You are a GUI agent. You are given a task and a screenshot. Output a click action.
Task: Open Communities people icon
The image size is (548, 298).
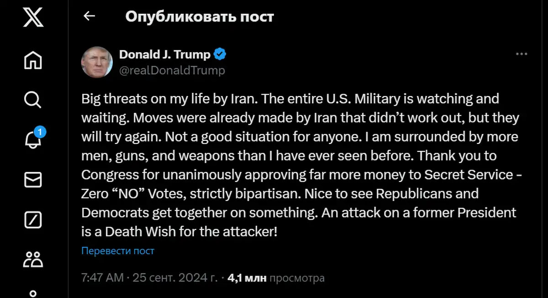tap(33, 259)
